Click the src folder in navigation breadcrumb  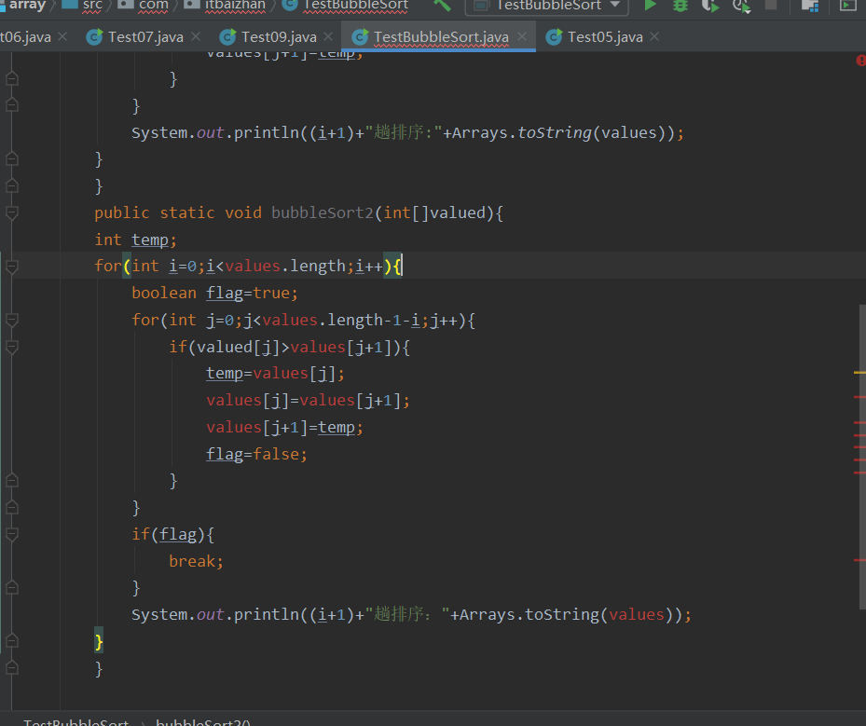coord(92,5)
